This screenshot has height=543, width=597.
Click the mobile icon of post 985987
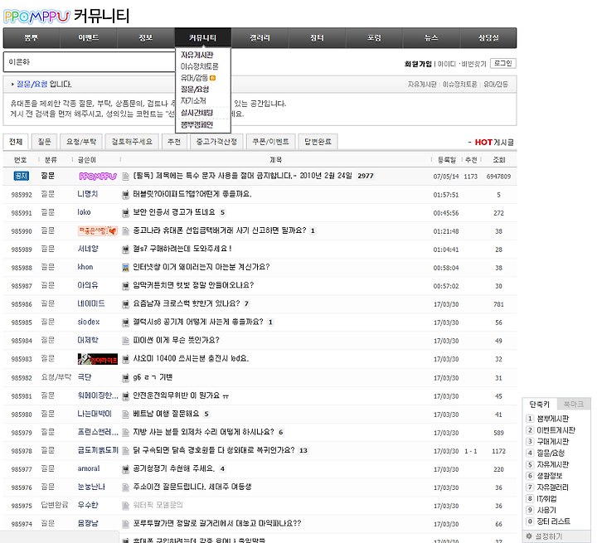pyautogui.click(x=125, y=286)
